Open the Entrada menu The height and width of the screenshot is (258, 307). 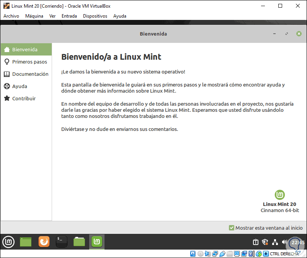click(x=69, y=16)
